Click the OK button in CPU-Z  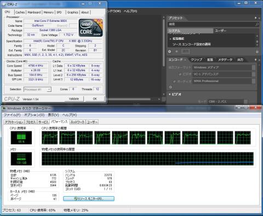(95, 98)
